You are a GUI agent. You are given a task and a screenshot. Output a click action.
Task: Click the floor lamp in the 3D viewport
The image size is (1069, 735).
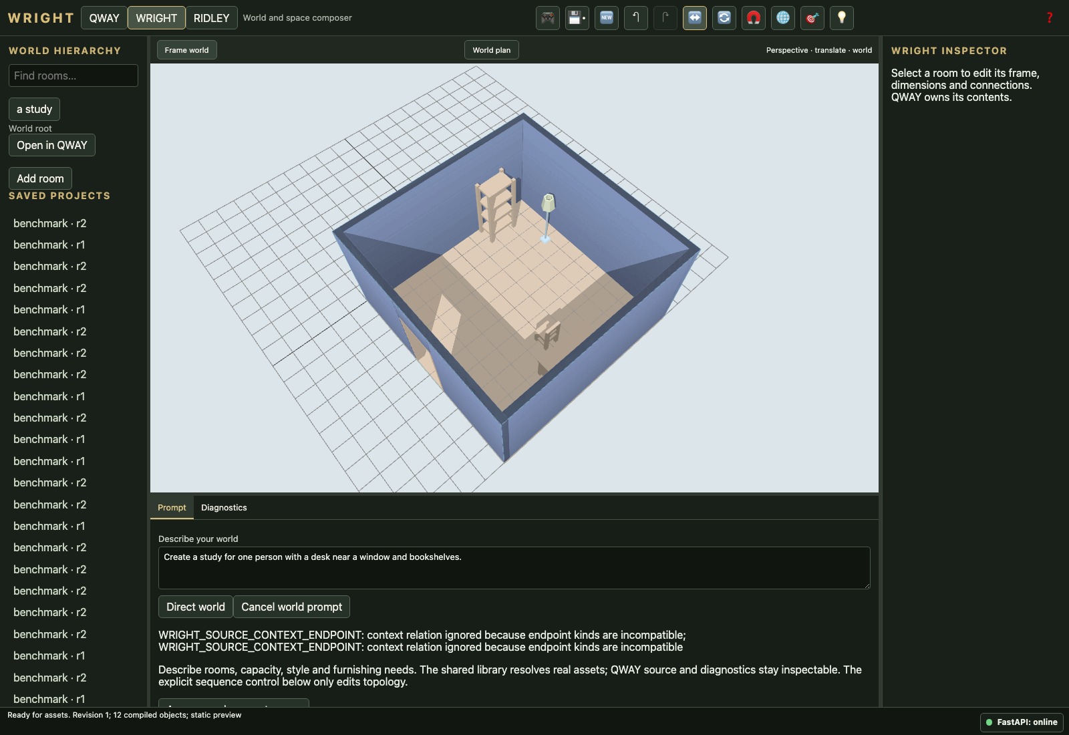click(547, 217)
